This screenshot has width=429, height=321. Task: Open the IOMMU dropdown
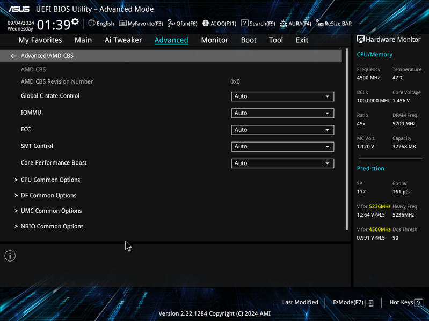click(x=282, y=113)
